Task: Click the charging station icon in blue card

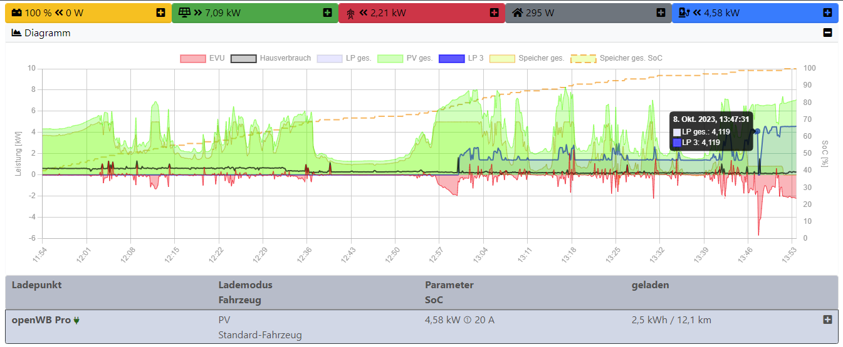Action: 684,13
